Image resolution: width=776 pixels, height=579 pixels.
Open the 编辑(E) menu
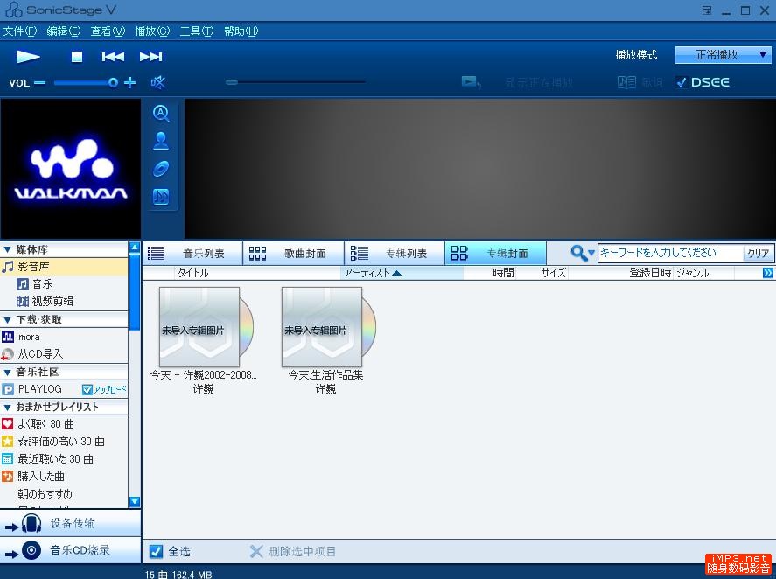click(x=63, y=31)
